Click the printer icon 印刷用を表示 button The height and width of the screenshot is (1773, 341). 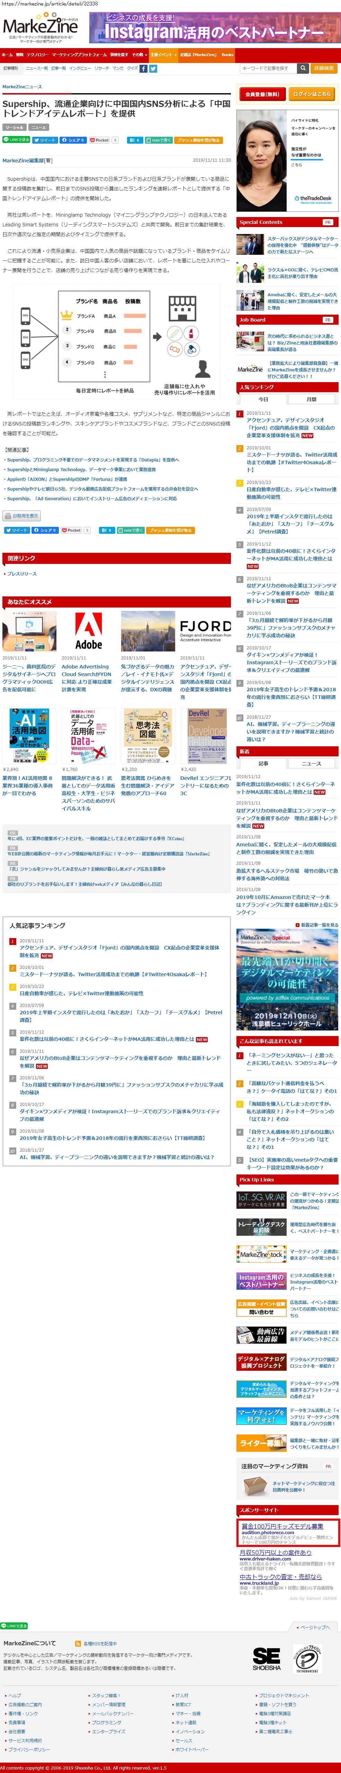(x=22, y=515)
